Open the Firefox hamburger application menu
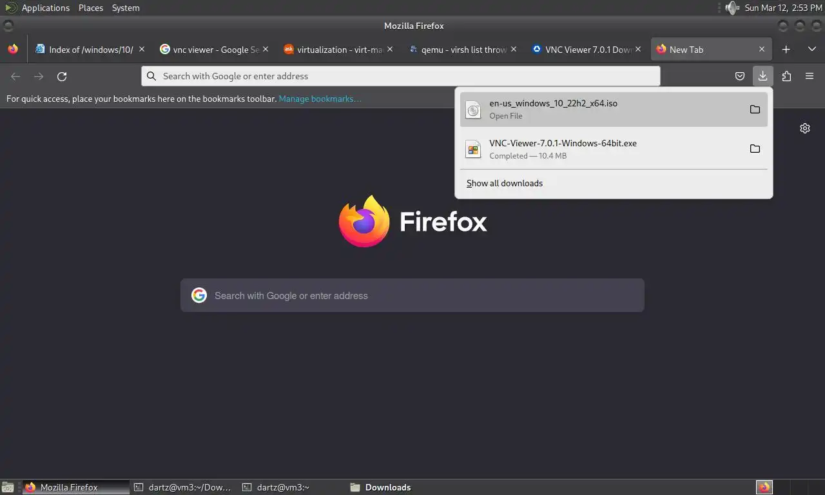 pos(810,76)
